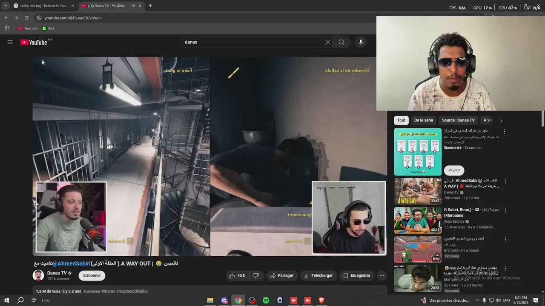
Task: Click the #roadto300ksubs hashtag
Action: click(132, 291)
